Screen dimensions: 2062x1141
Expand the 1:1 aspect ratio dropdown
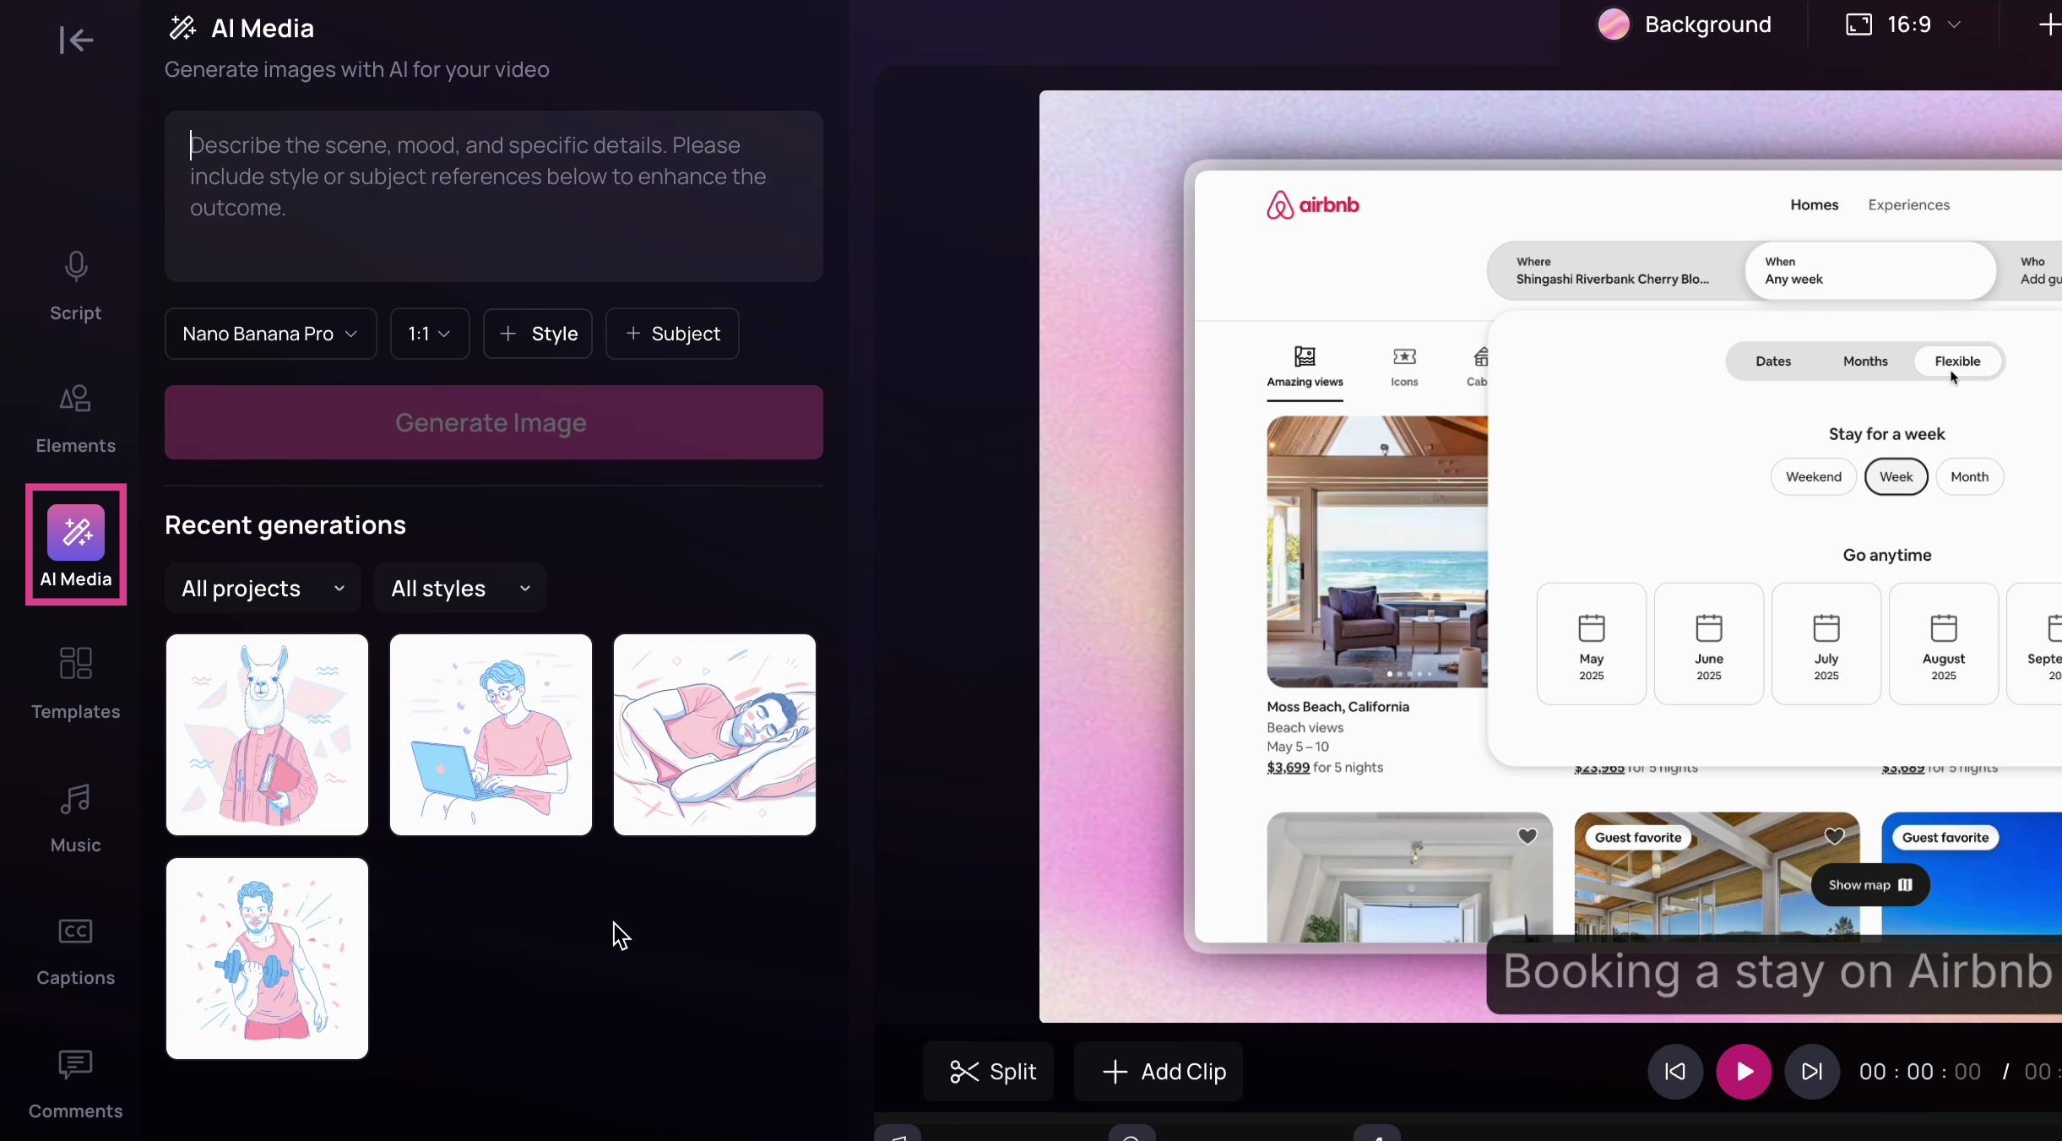click(x=429, y=334)
